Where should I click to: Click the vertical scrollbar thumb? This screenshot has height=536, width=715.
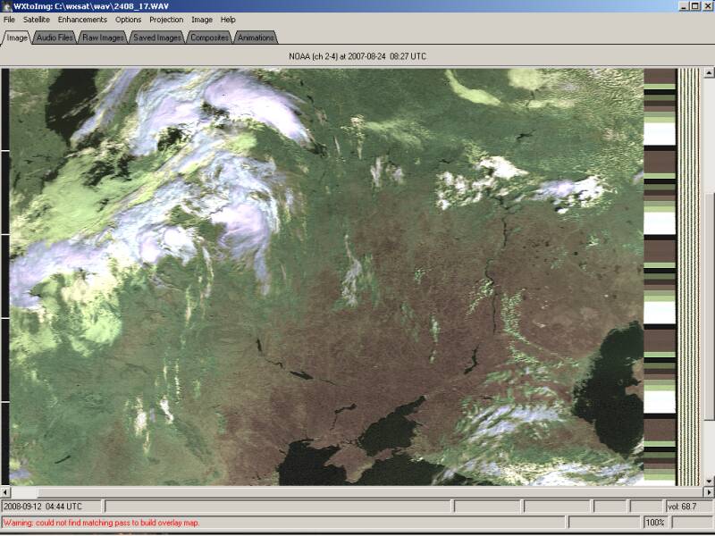[709, 306]
